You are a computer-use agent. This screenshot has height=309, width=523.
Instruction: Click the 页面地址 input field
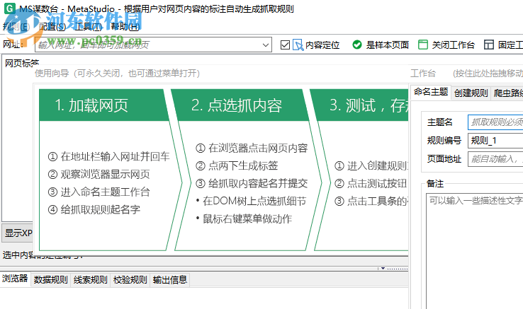(495, 159)
